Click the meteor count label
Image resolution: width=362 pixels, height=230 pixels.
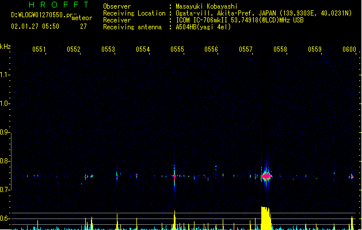click(x=82, y=18)
